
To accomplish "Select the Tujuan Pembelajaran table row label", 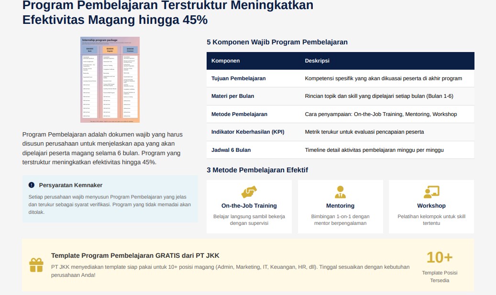I will (x=238, y=78).
